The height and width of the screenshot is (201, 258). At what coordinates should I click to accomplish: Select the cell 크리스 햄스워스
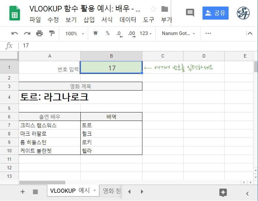(x=50, y=125)
